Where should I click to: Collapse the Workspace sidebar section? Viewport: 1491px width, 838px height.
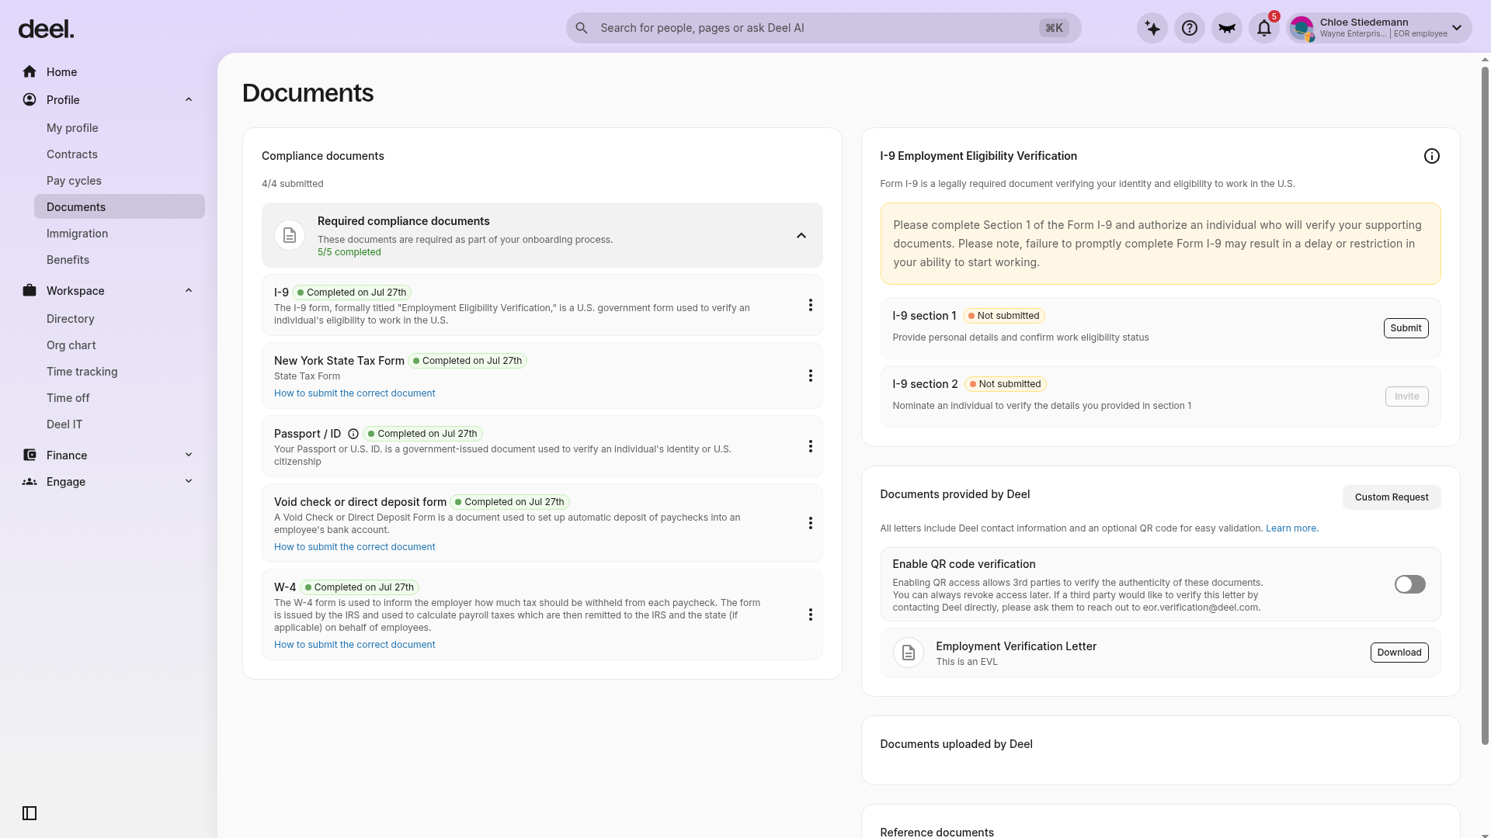pos(189,290)
